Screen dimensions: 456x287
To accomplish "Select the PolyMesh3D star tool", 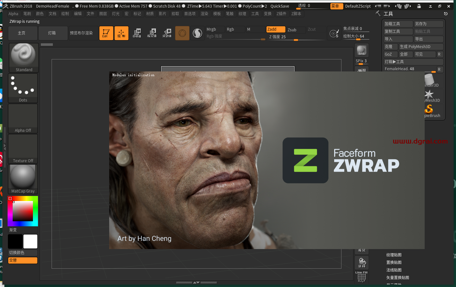I will pyautogui.click(x=430, y=95).
